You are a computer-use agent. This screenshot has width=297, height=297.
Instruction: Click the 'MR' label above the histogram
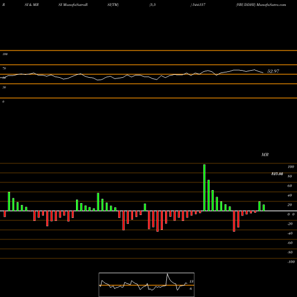tap(265, 154)
